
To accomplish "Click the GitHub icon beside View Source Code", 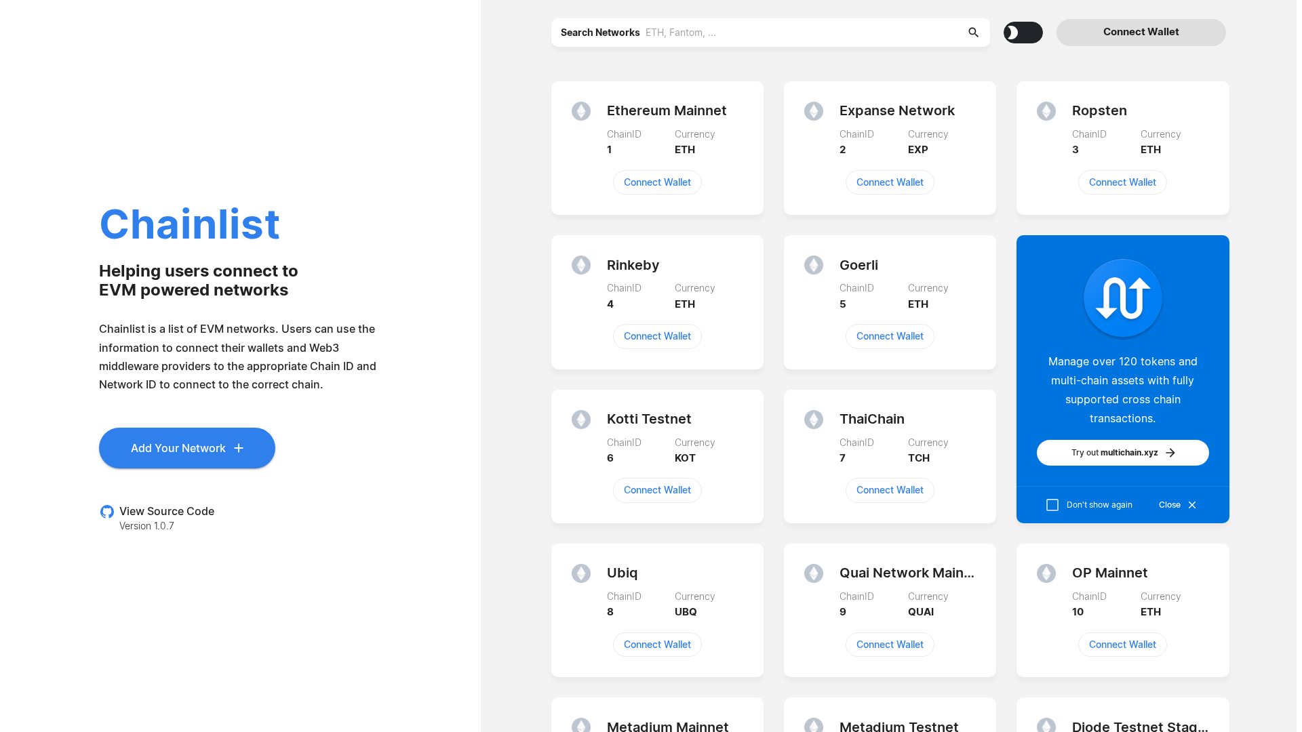I will point(107,512).
